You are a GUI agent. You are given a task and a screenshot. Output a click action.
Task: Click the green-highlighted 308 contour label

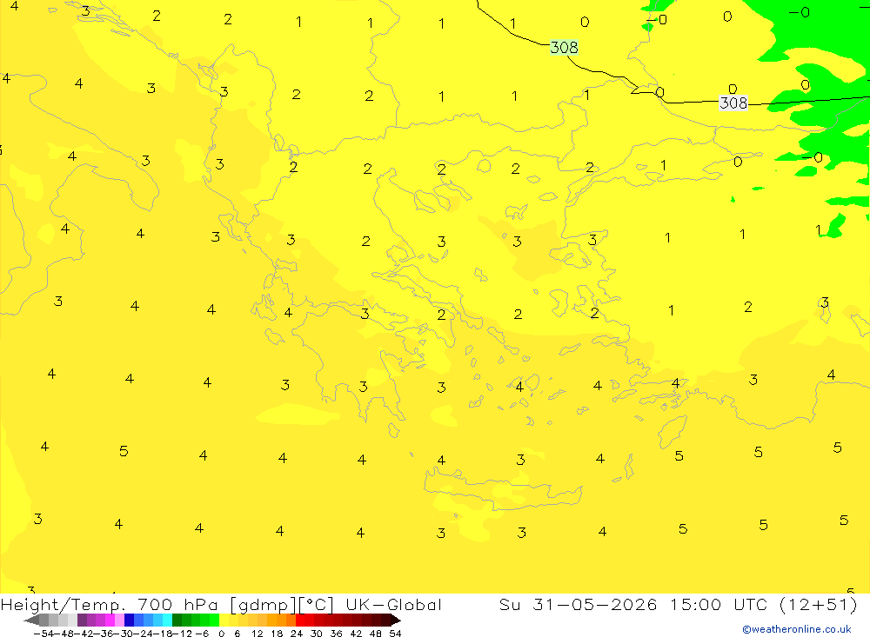tap(565, 47)
